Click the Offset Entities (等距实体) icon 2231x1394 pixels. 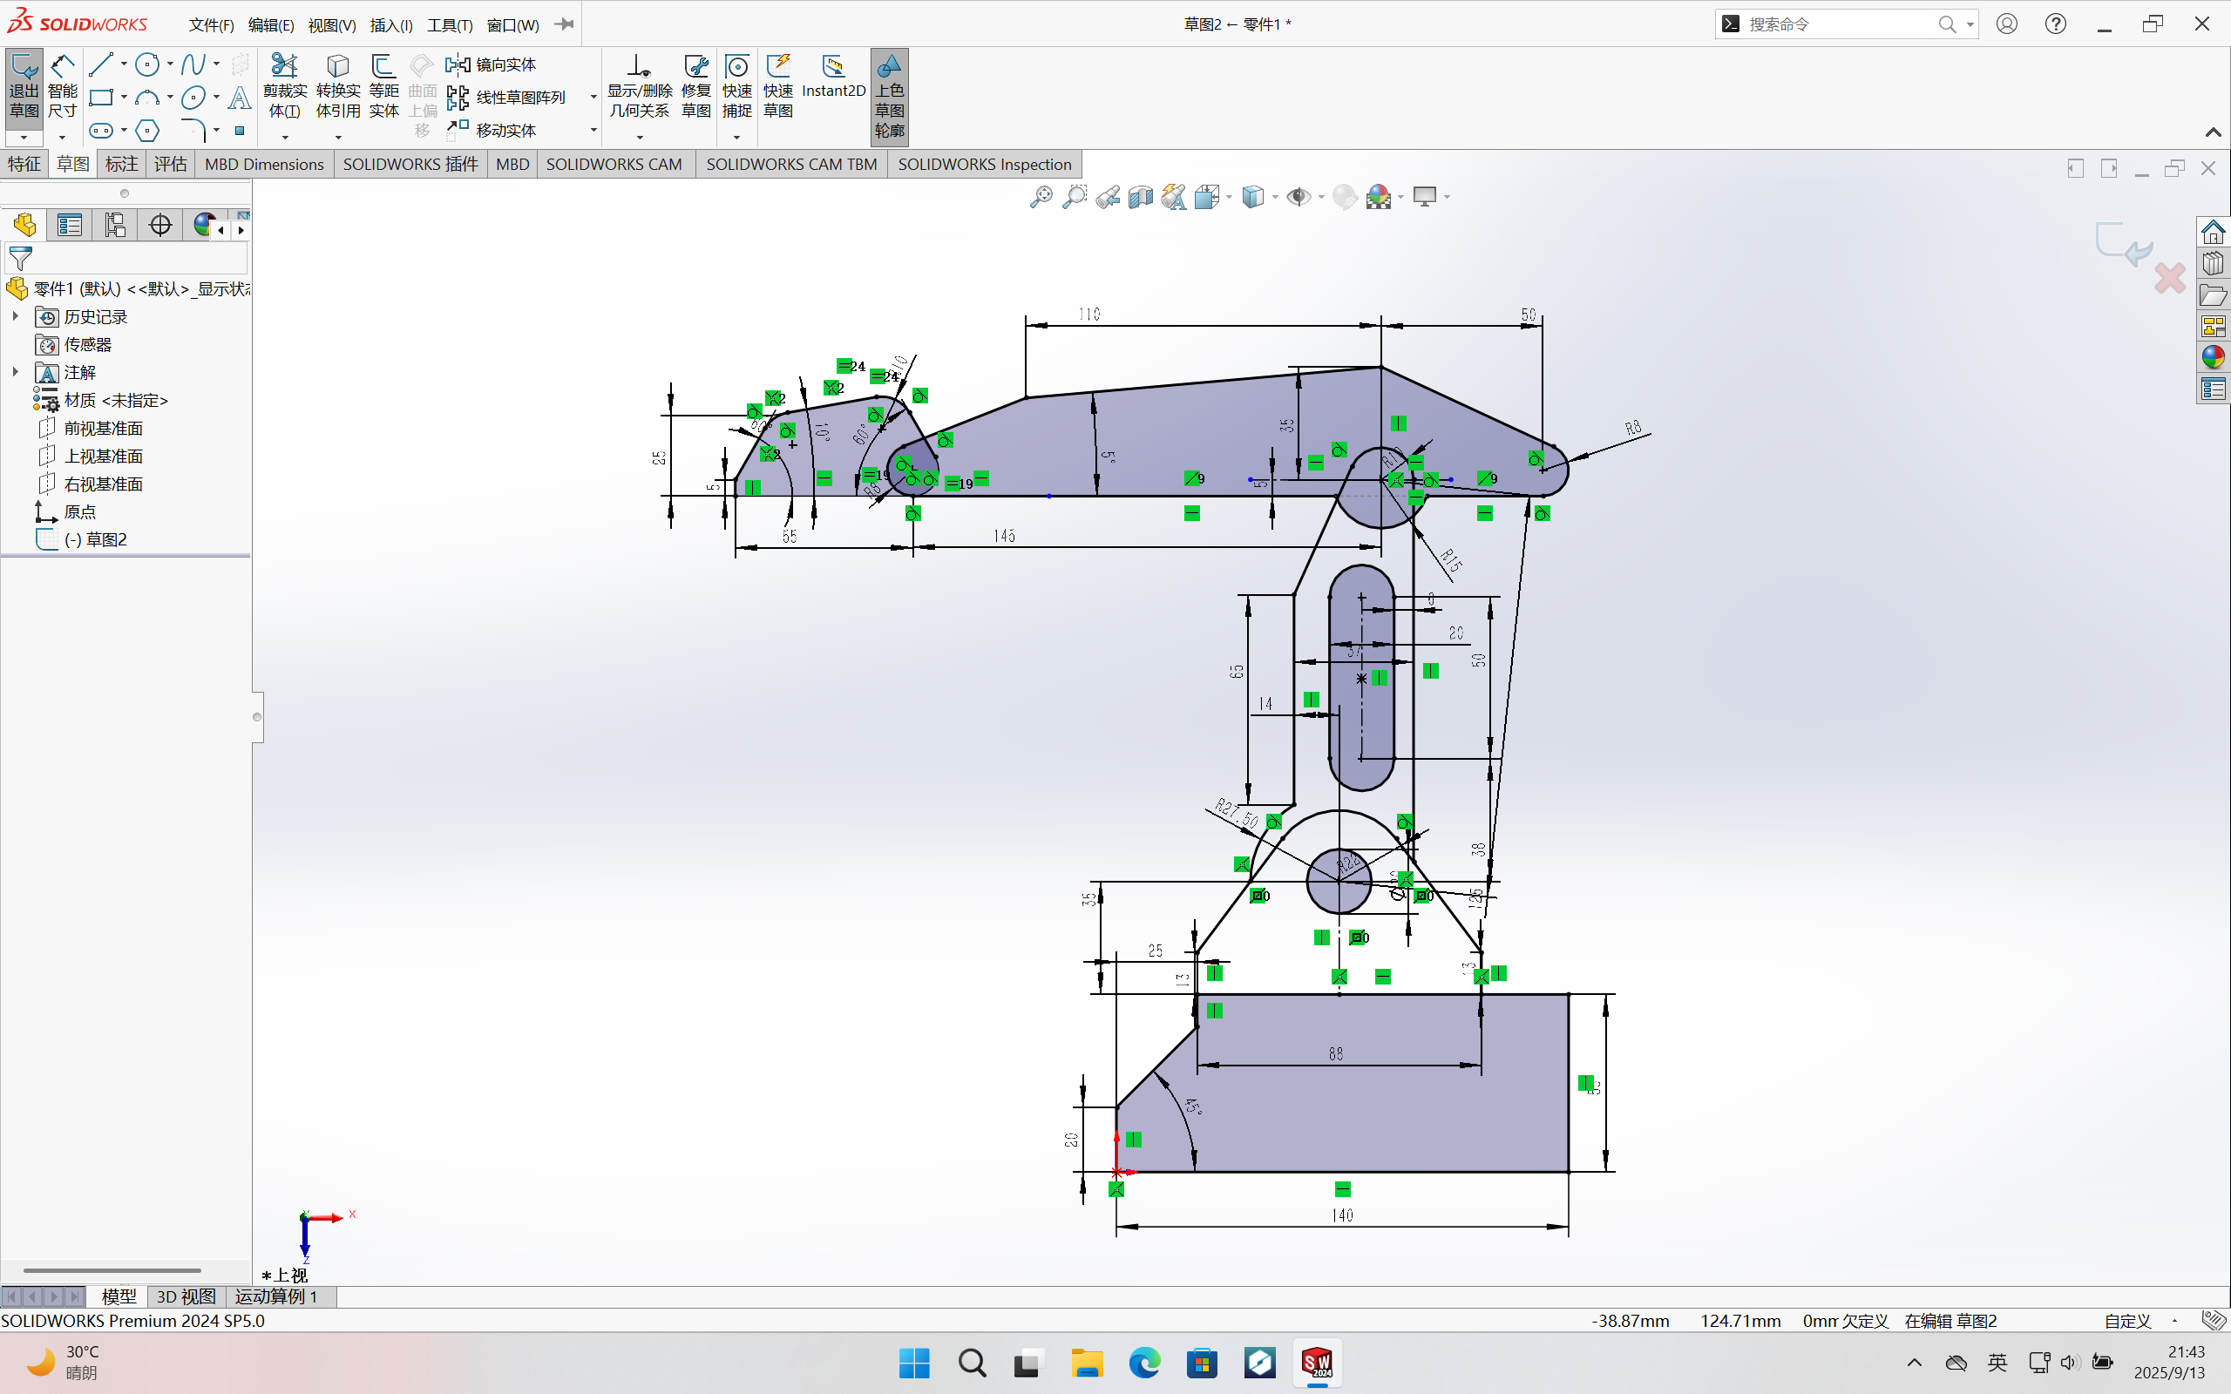383,85
